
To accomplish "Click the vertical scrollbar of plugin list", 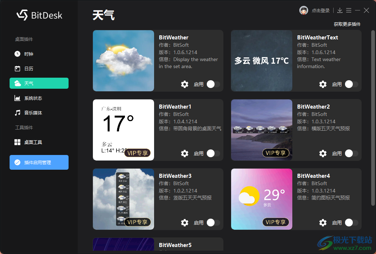I will pyautogui.click(x=373, y=118).
